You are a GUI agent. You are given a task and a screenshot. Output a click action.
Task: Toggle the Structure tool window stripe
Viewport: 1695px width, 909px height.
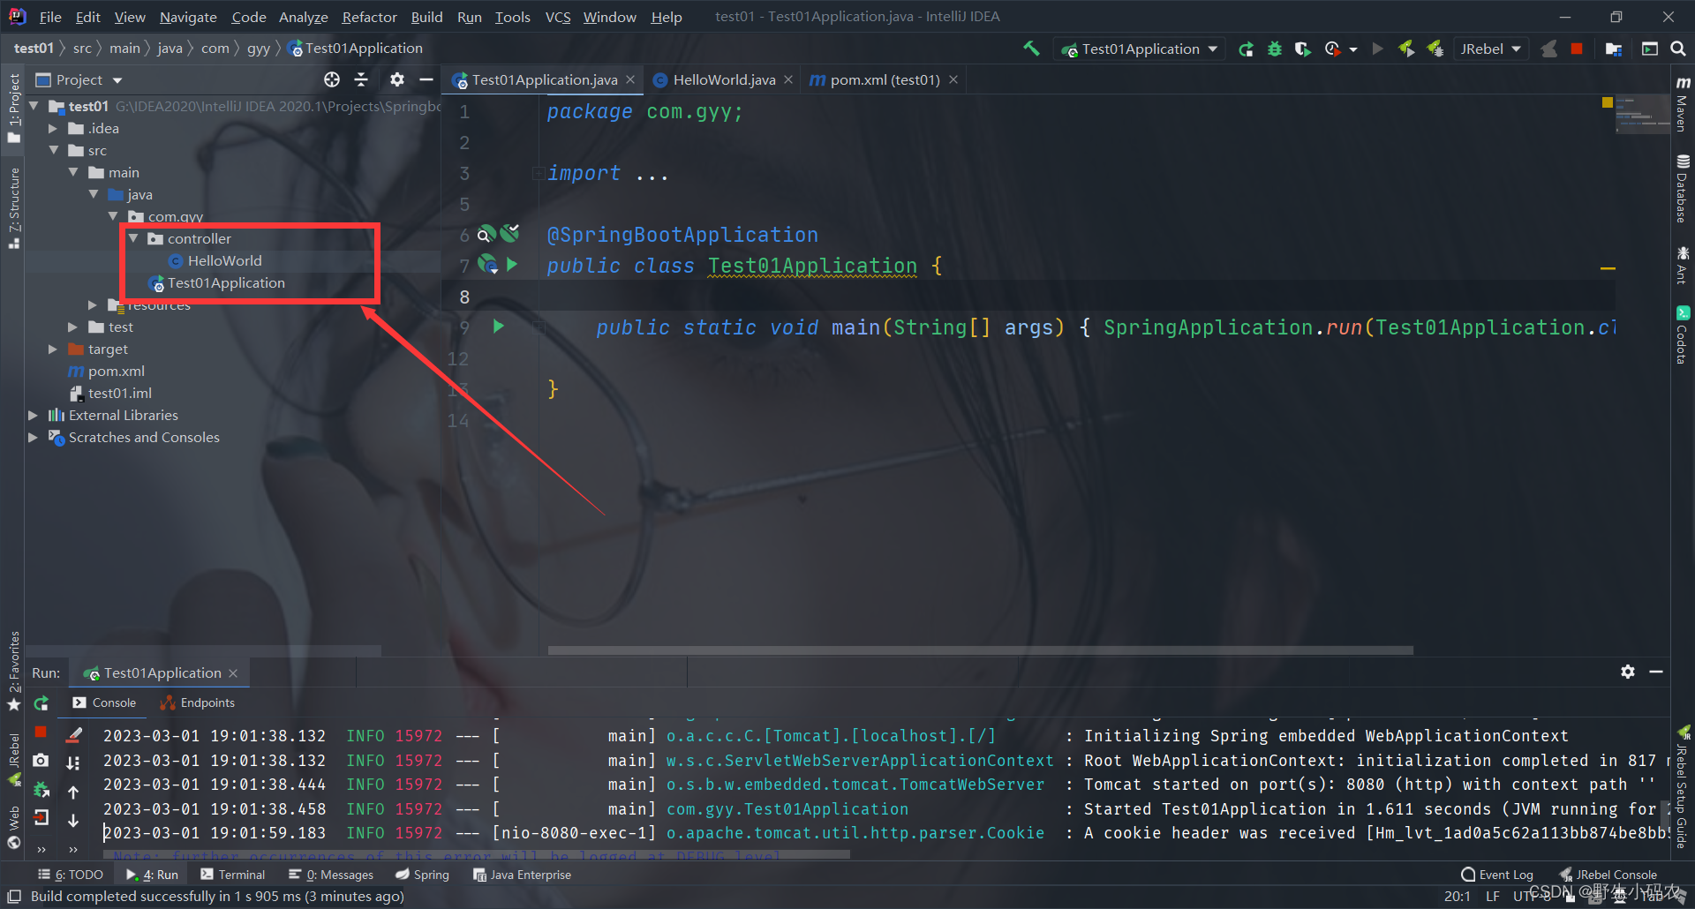pyautogui.click(x=14, y=208)
